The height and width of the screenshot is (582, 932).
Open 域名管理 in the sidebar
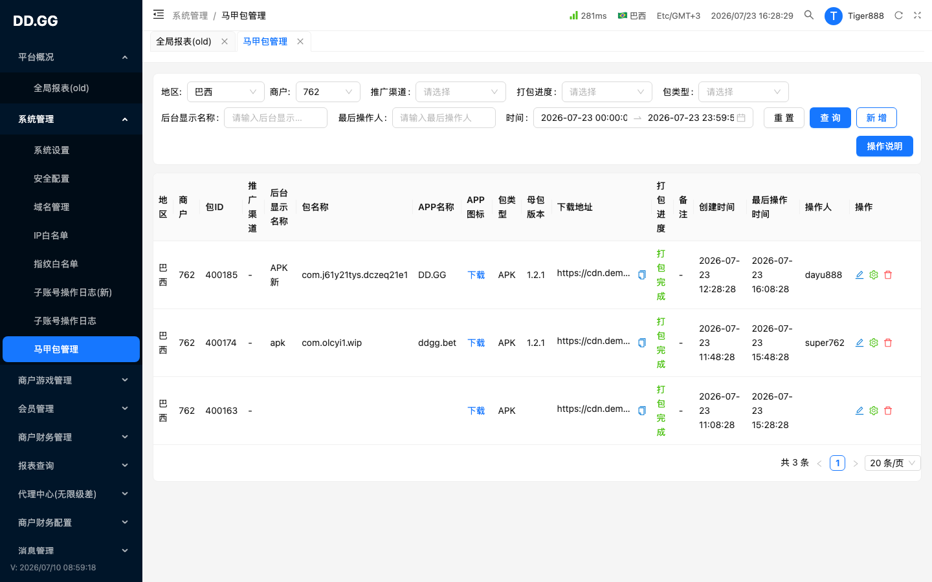click(x=71, y=207)
